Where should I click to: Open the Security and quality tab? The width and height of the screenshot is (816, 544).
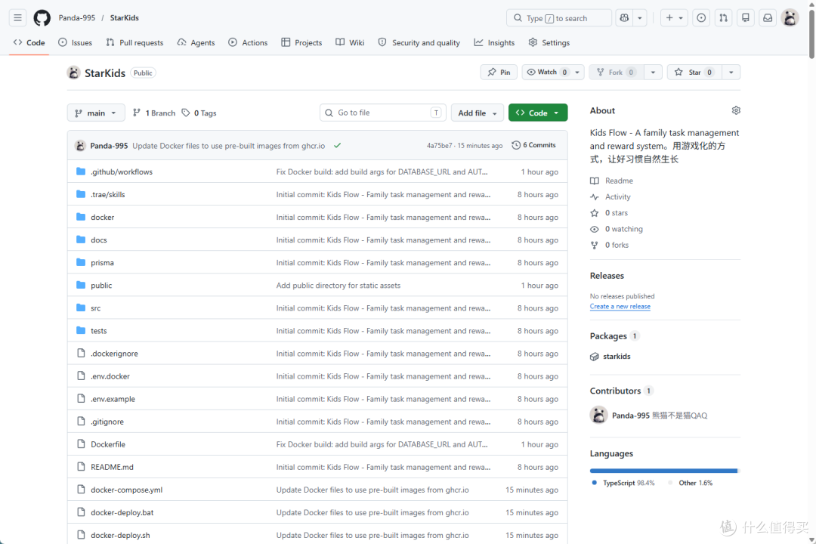(419, 42)
